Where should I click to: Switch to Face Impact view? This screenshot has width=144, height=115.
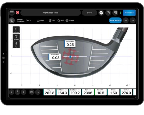click(115, 20)
